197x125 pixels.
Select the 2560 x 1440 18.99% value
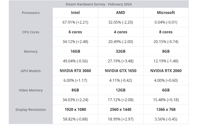pos(121,119)
